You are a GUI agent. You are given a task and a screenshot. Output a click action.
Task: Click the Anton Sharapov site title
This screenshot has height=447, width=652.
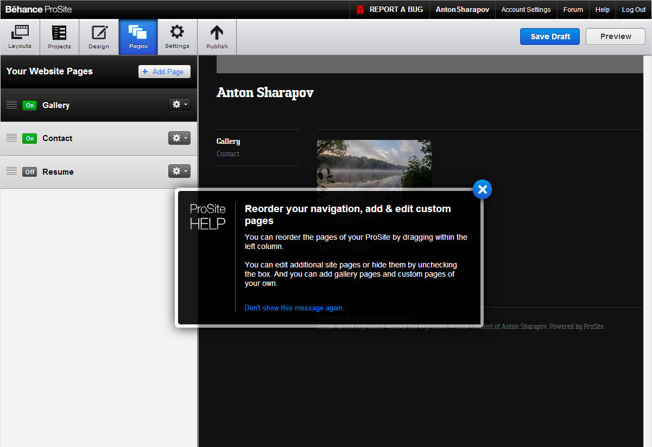[x=265, y=93]
